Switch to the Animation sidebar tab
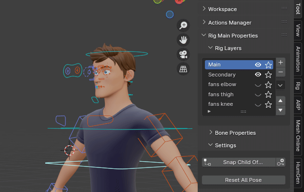304x192 pixels. pyautogui.click(x=298, y=59)
